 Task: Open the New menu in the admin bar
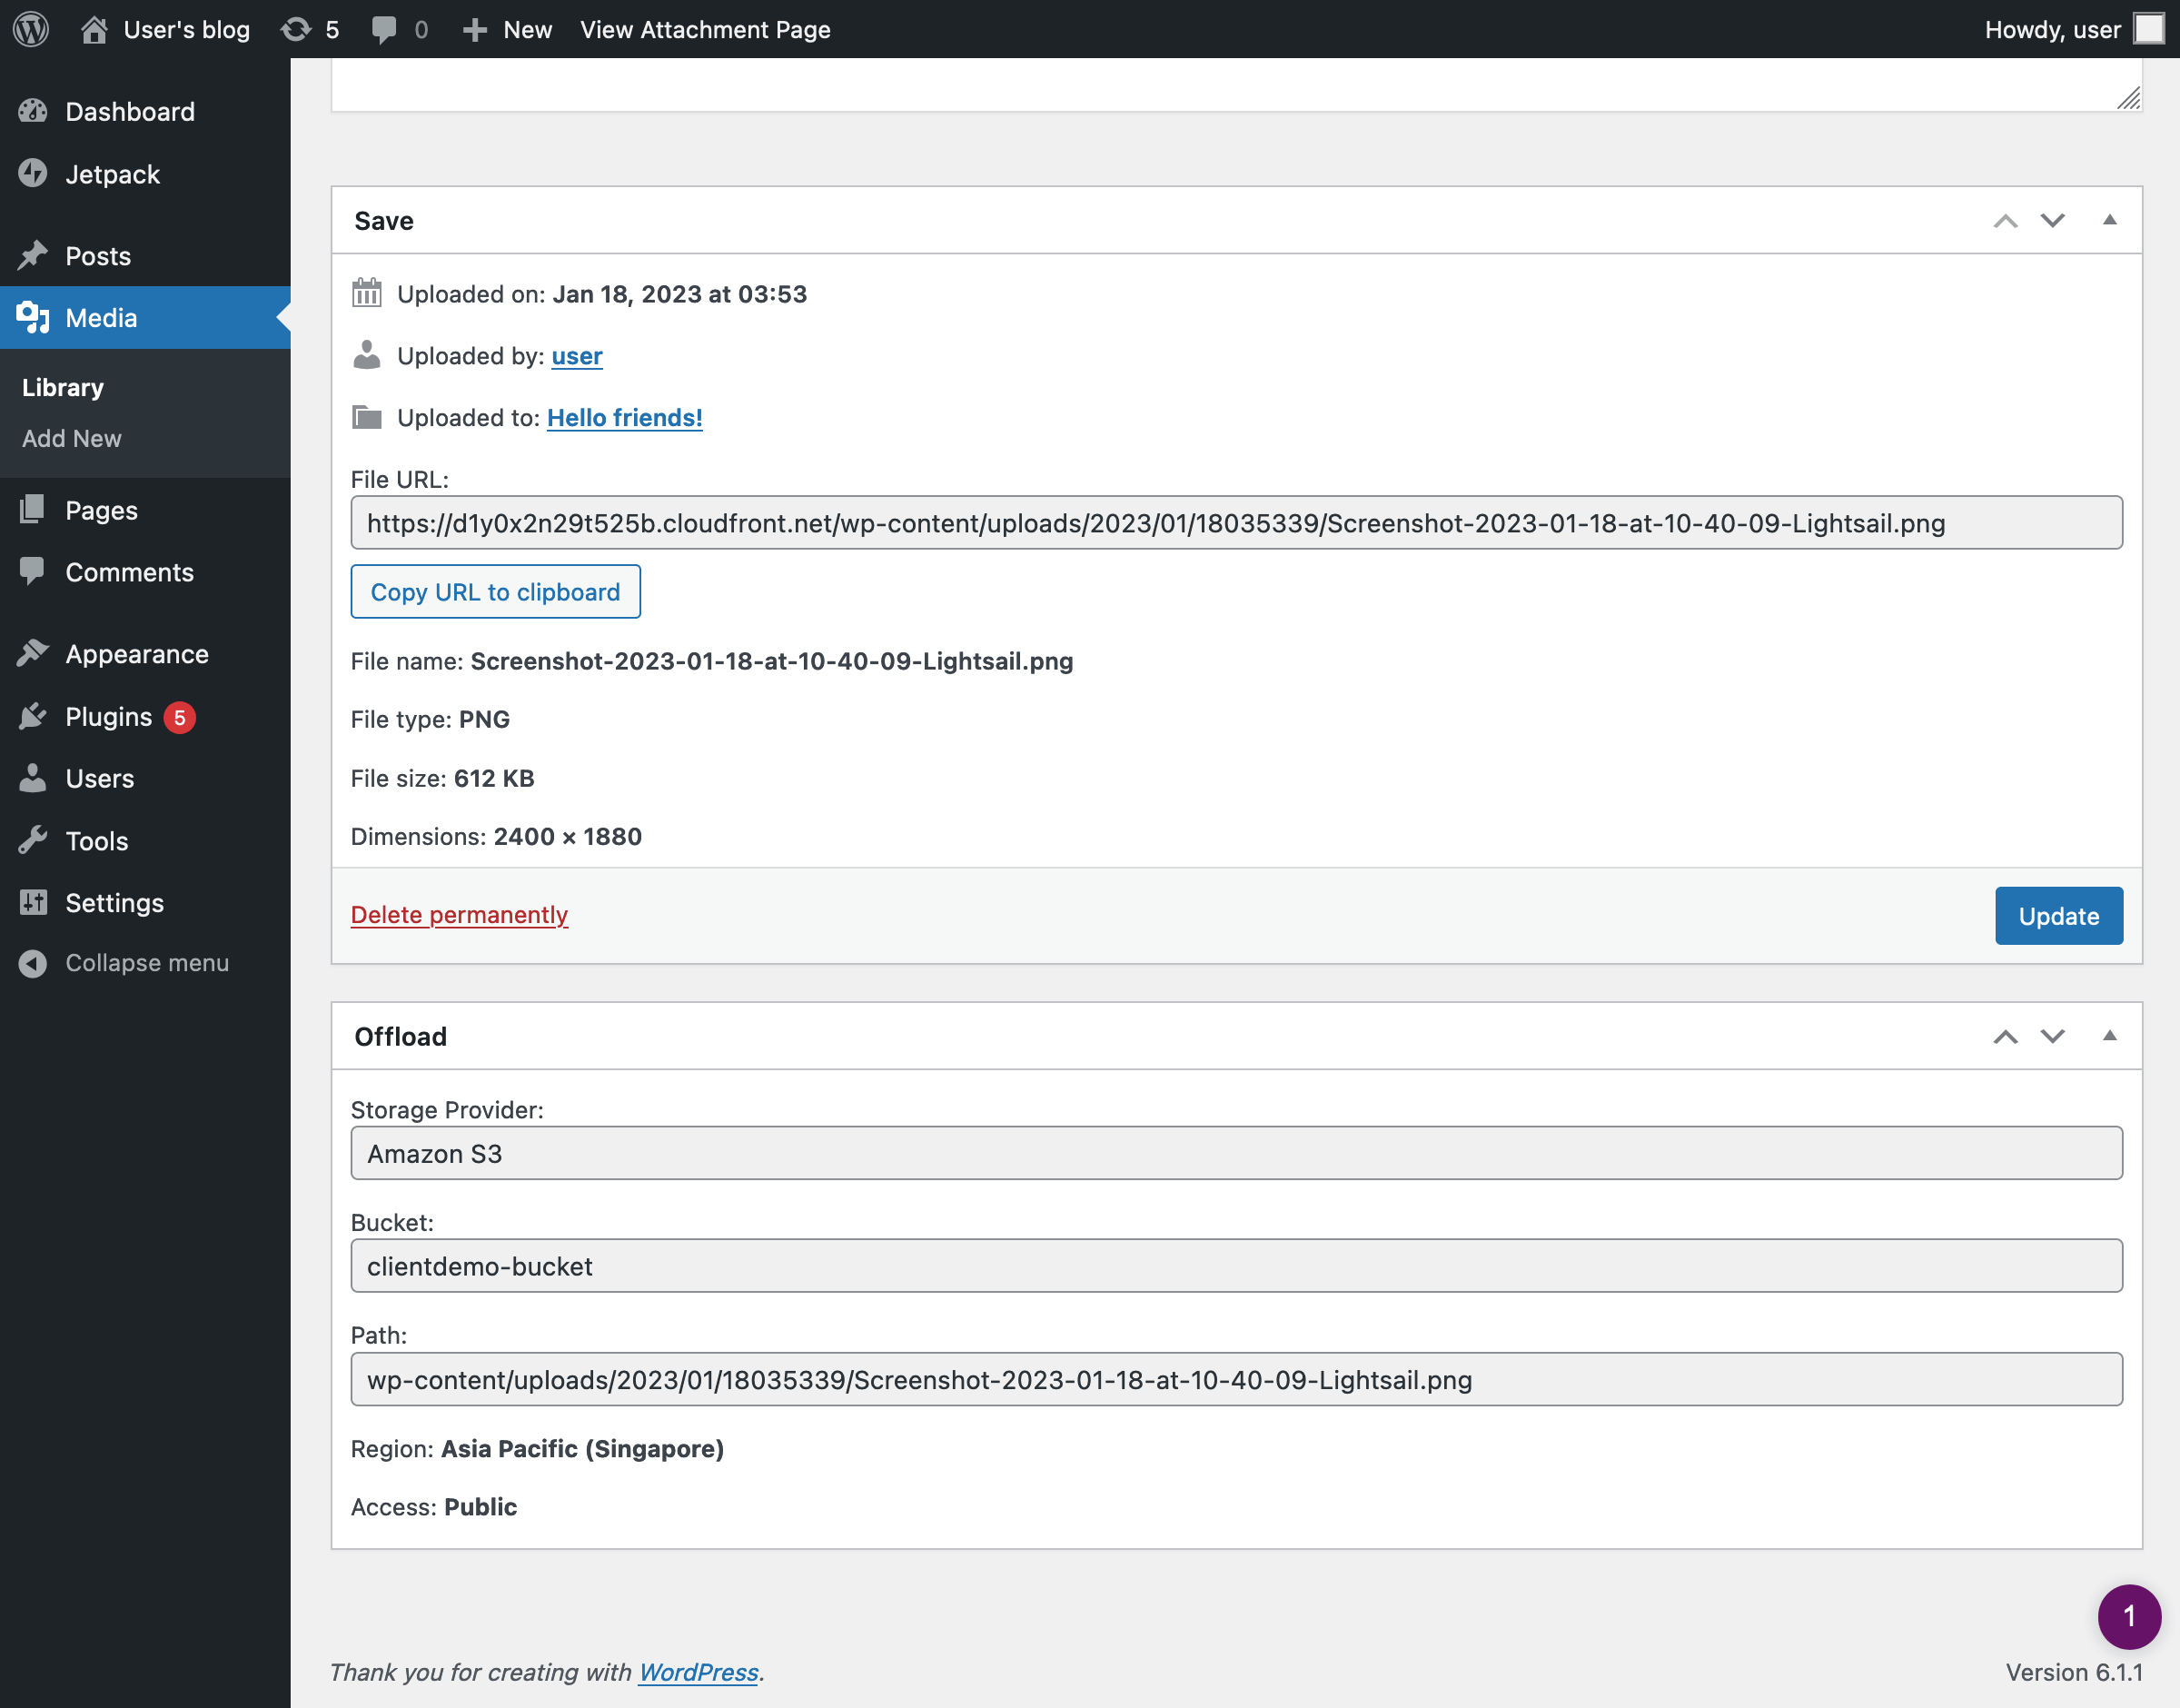[x=507, y=29]
